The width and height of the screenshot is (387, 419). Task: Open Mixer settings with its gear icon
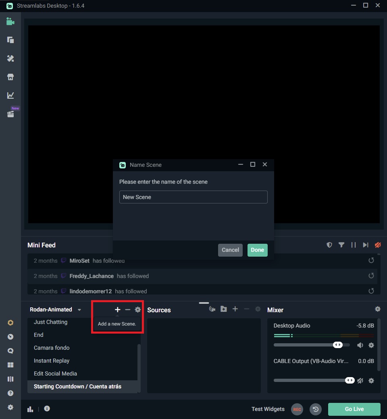378,309
